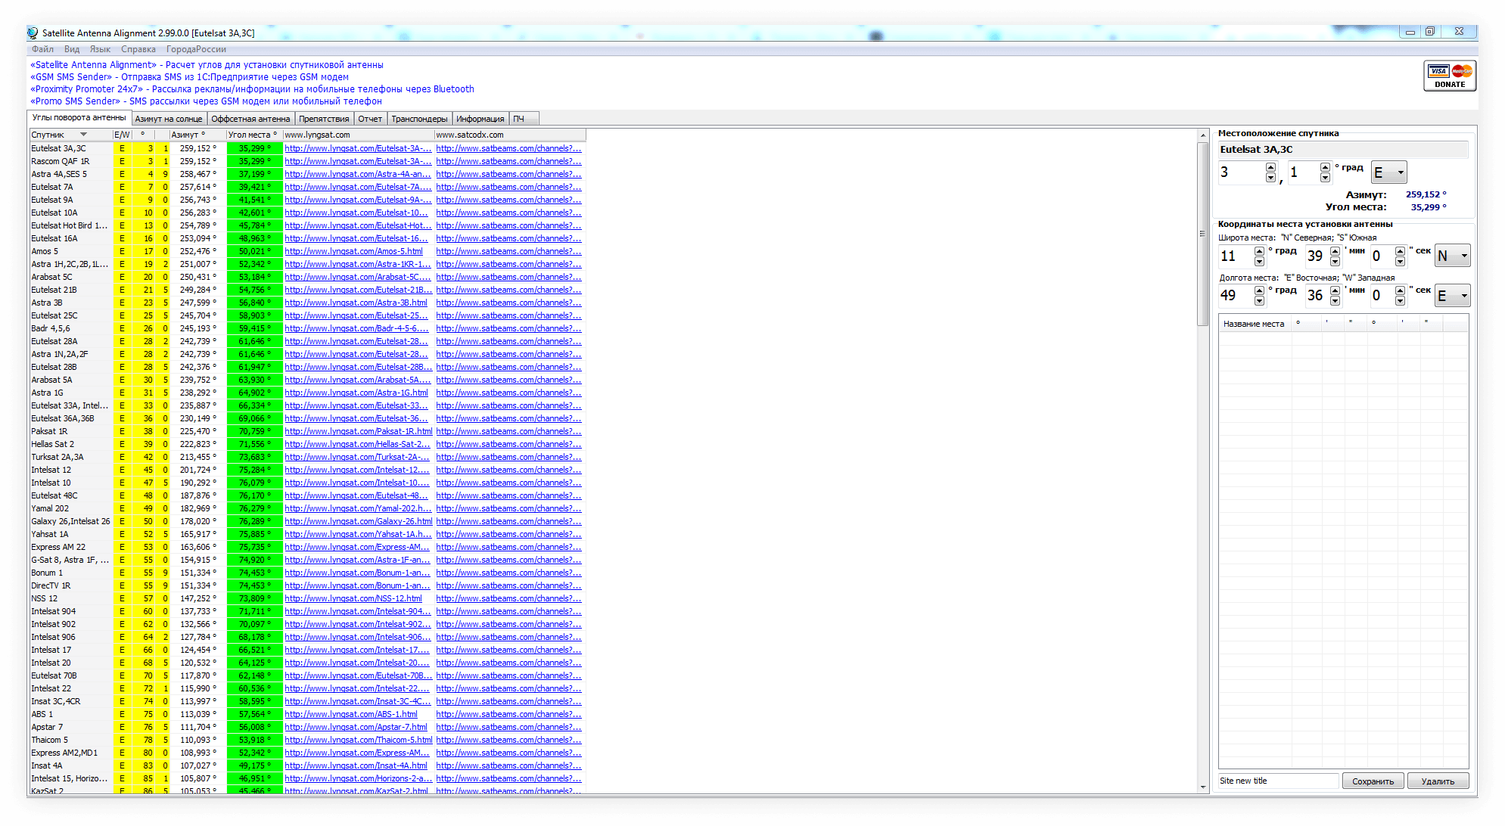Click the Сохранить button
Image resolution: width=1505 pixels, height=826 pixels.
coord(1373,781)
